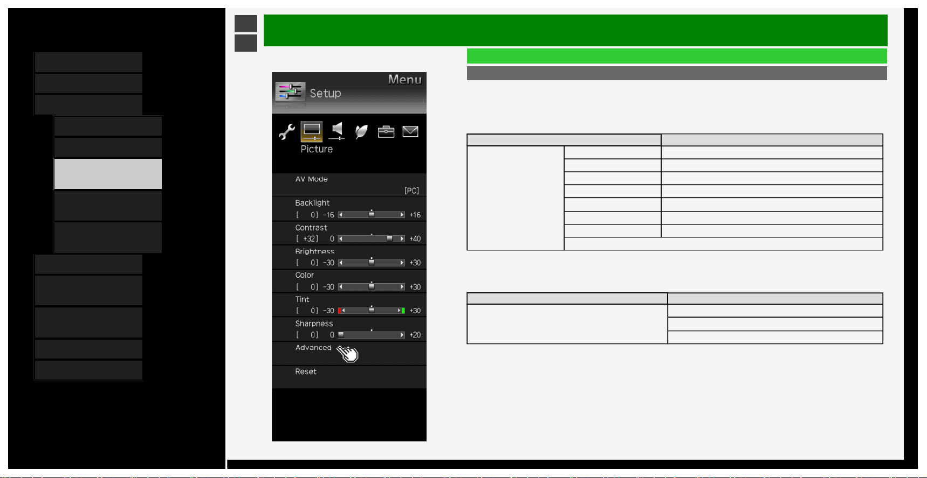This screenshot has height=478, width=927.
Task: Click the highlighted light-gray sidebar item
Action: [x=108, y=174]
